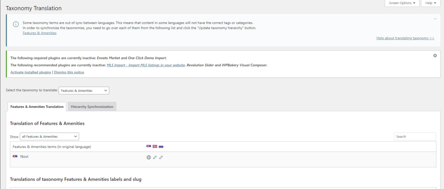Dismiss the inactive plugins notice with the X icon
The width and height of the screenshot is (444, 189).
435,56
